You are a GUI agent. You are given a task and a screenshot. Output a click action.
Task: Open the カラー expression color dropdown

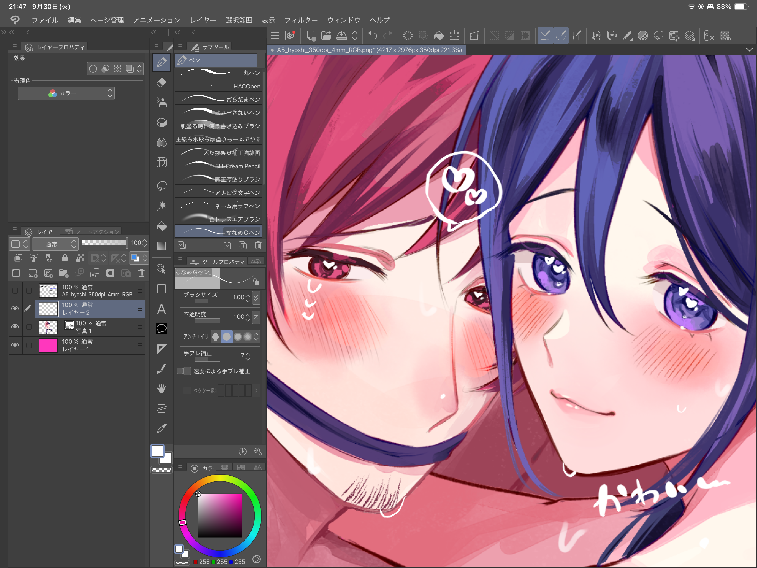click(x=66, y=93)
